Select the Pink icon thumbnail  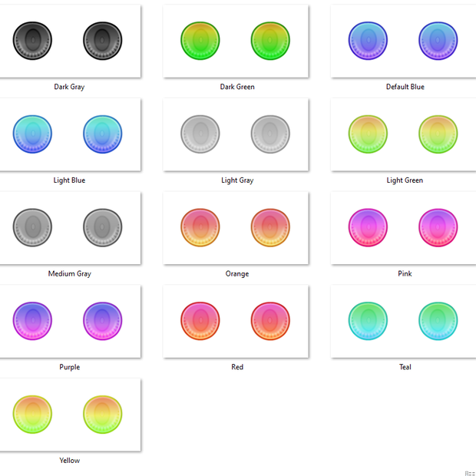(403, 228)
